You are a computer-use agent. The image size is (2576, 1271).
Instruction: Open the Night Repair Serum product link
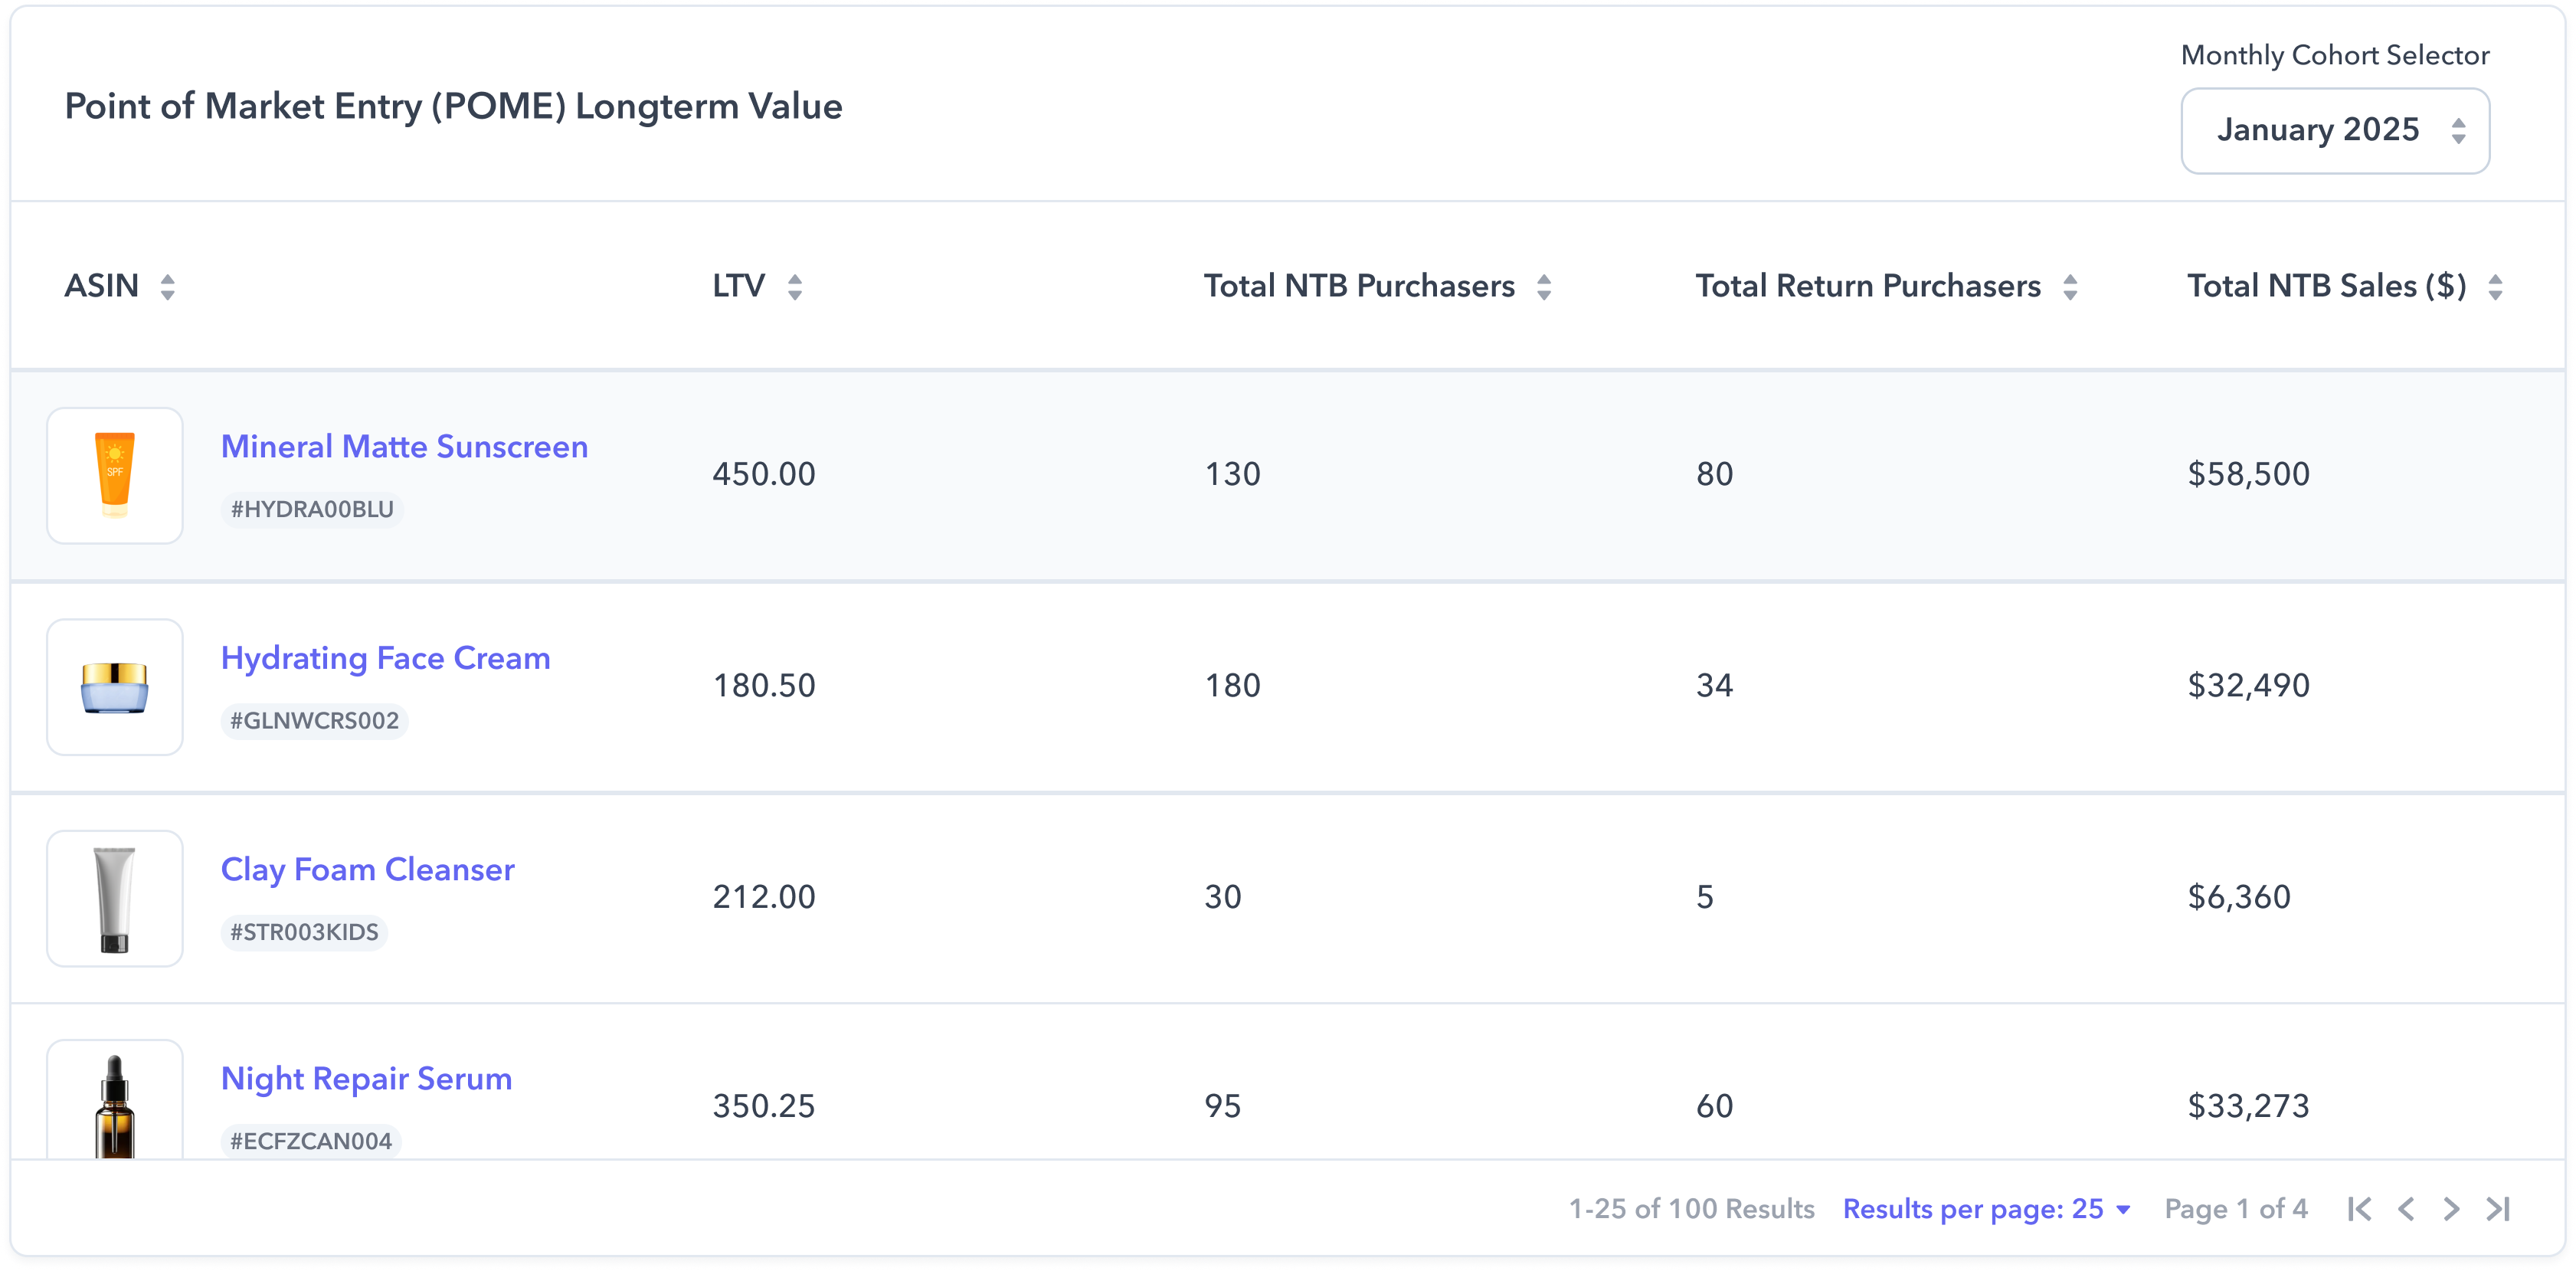[366, 1078]
